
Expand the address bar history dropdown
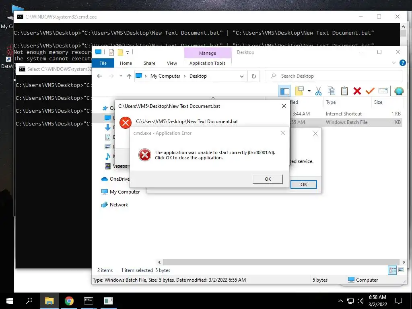click(x=242, y=76)
